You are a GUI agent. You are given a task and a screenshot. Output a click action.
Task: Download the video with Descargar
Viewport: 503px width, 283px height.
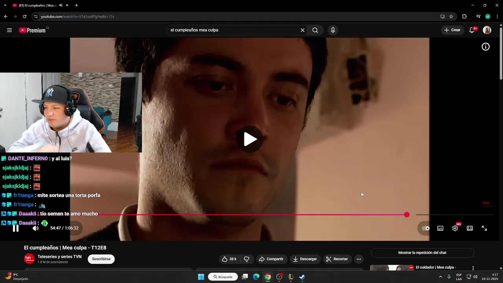pos(305,259)
